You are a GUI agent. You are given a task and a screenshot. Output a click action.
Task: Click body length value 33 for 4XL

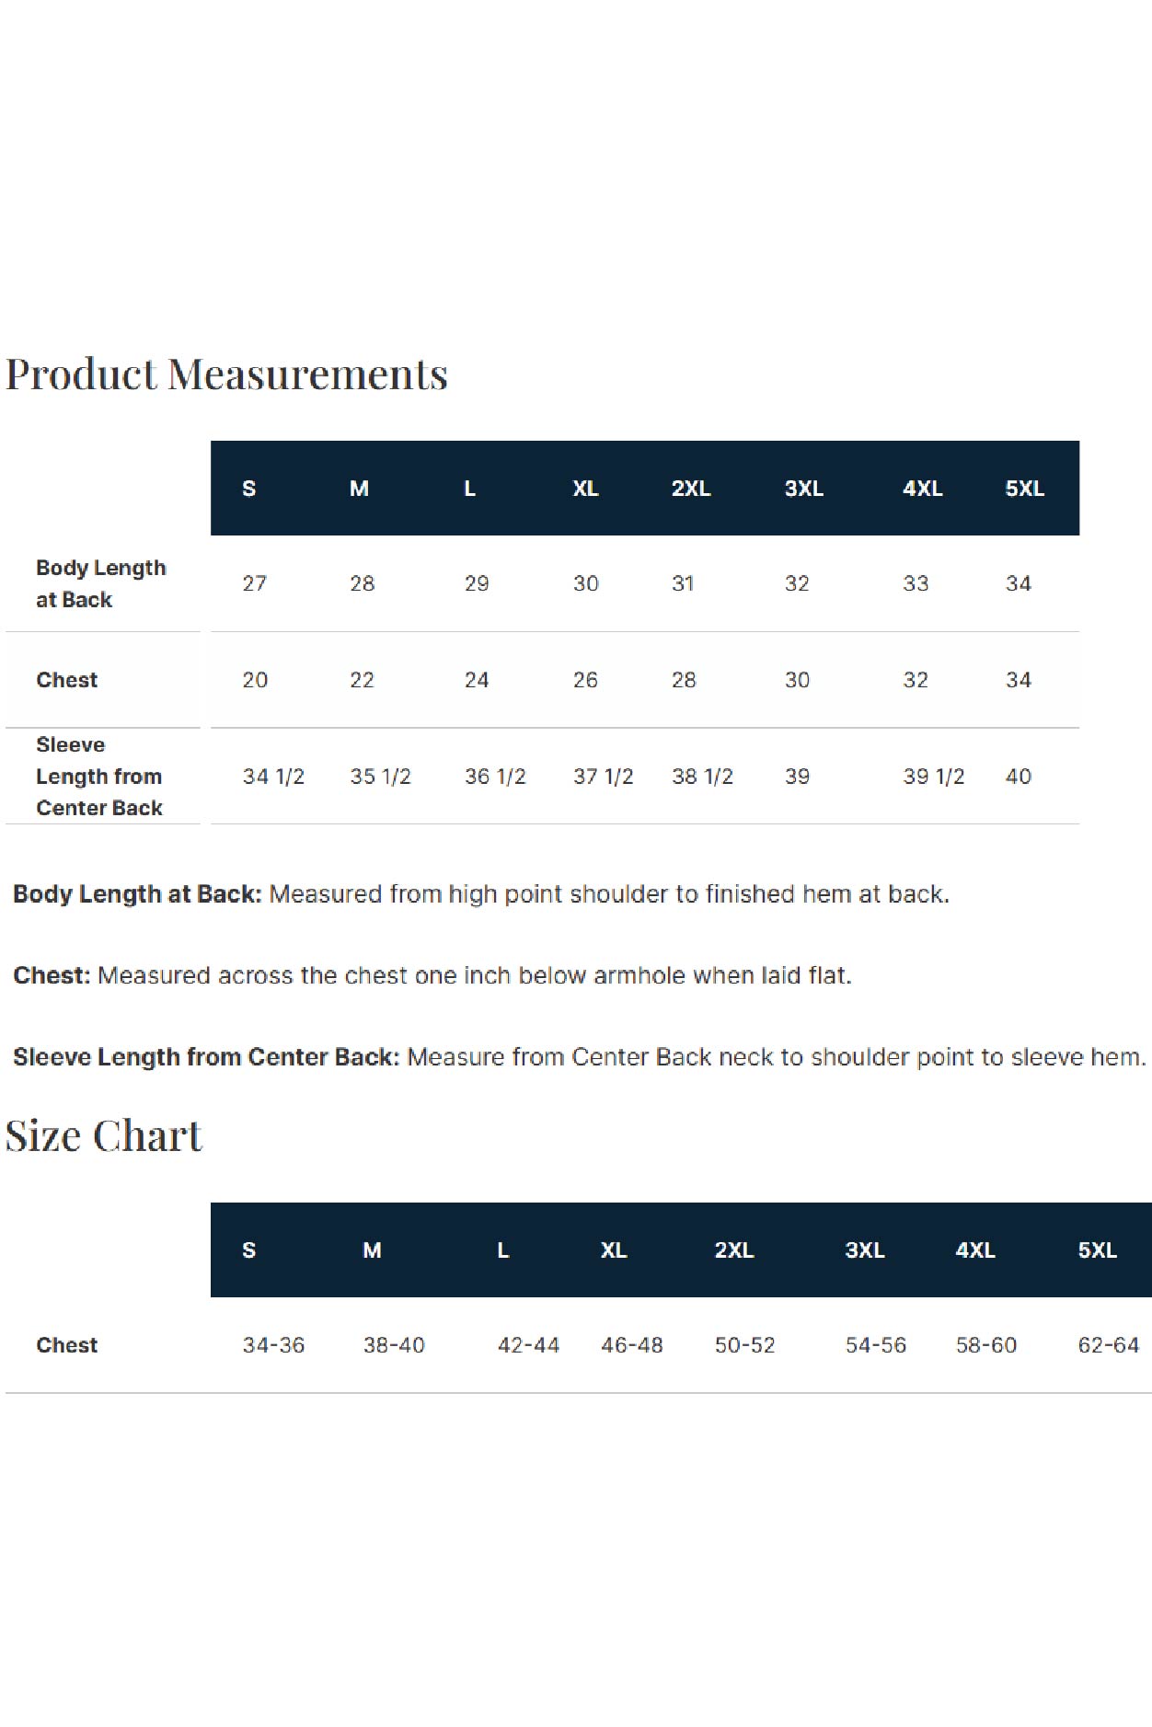coord(916,583)
